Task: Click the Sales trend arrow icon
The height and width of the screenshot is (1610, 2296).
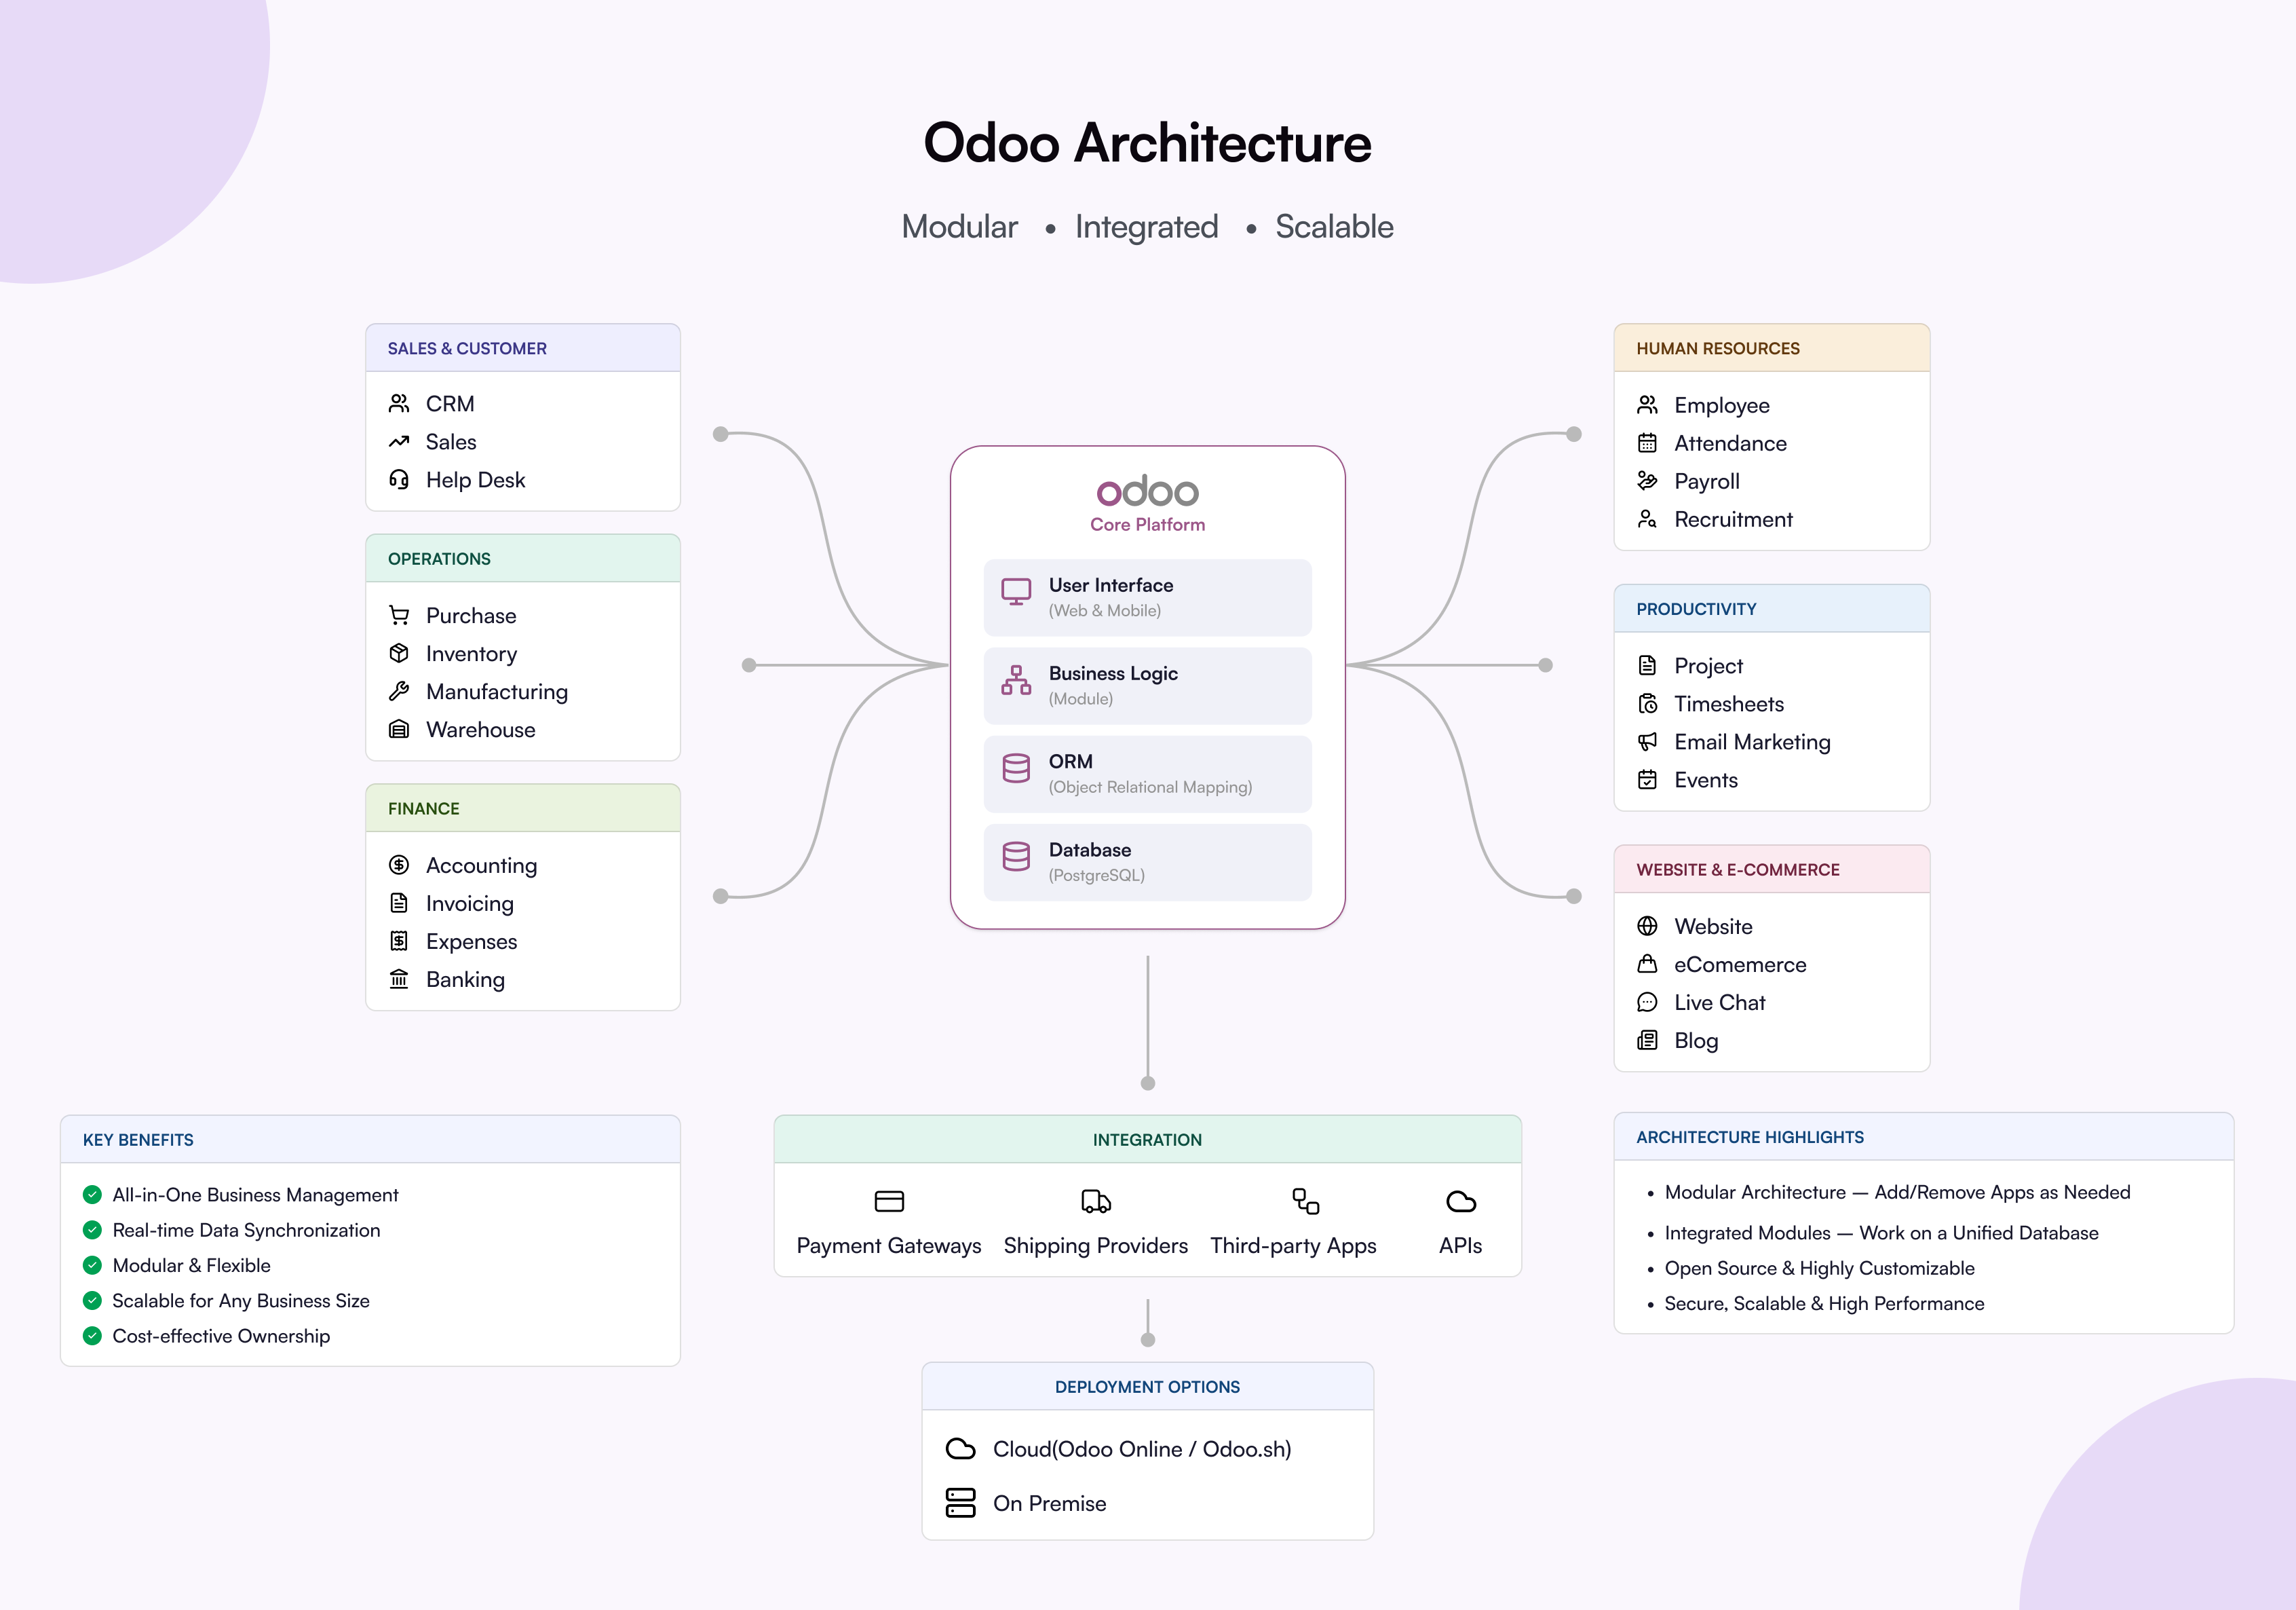Action: pyautogui.click(x=399, y=441)
